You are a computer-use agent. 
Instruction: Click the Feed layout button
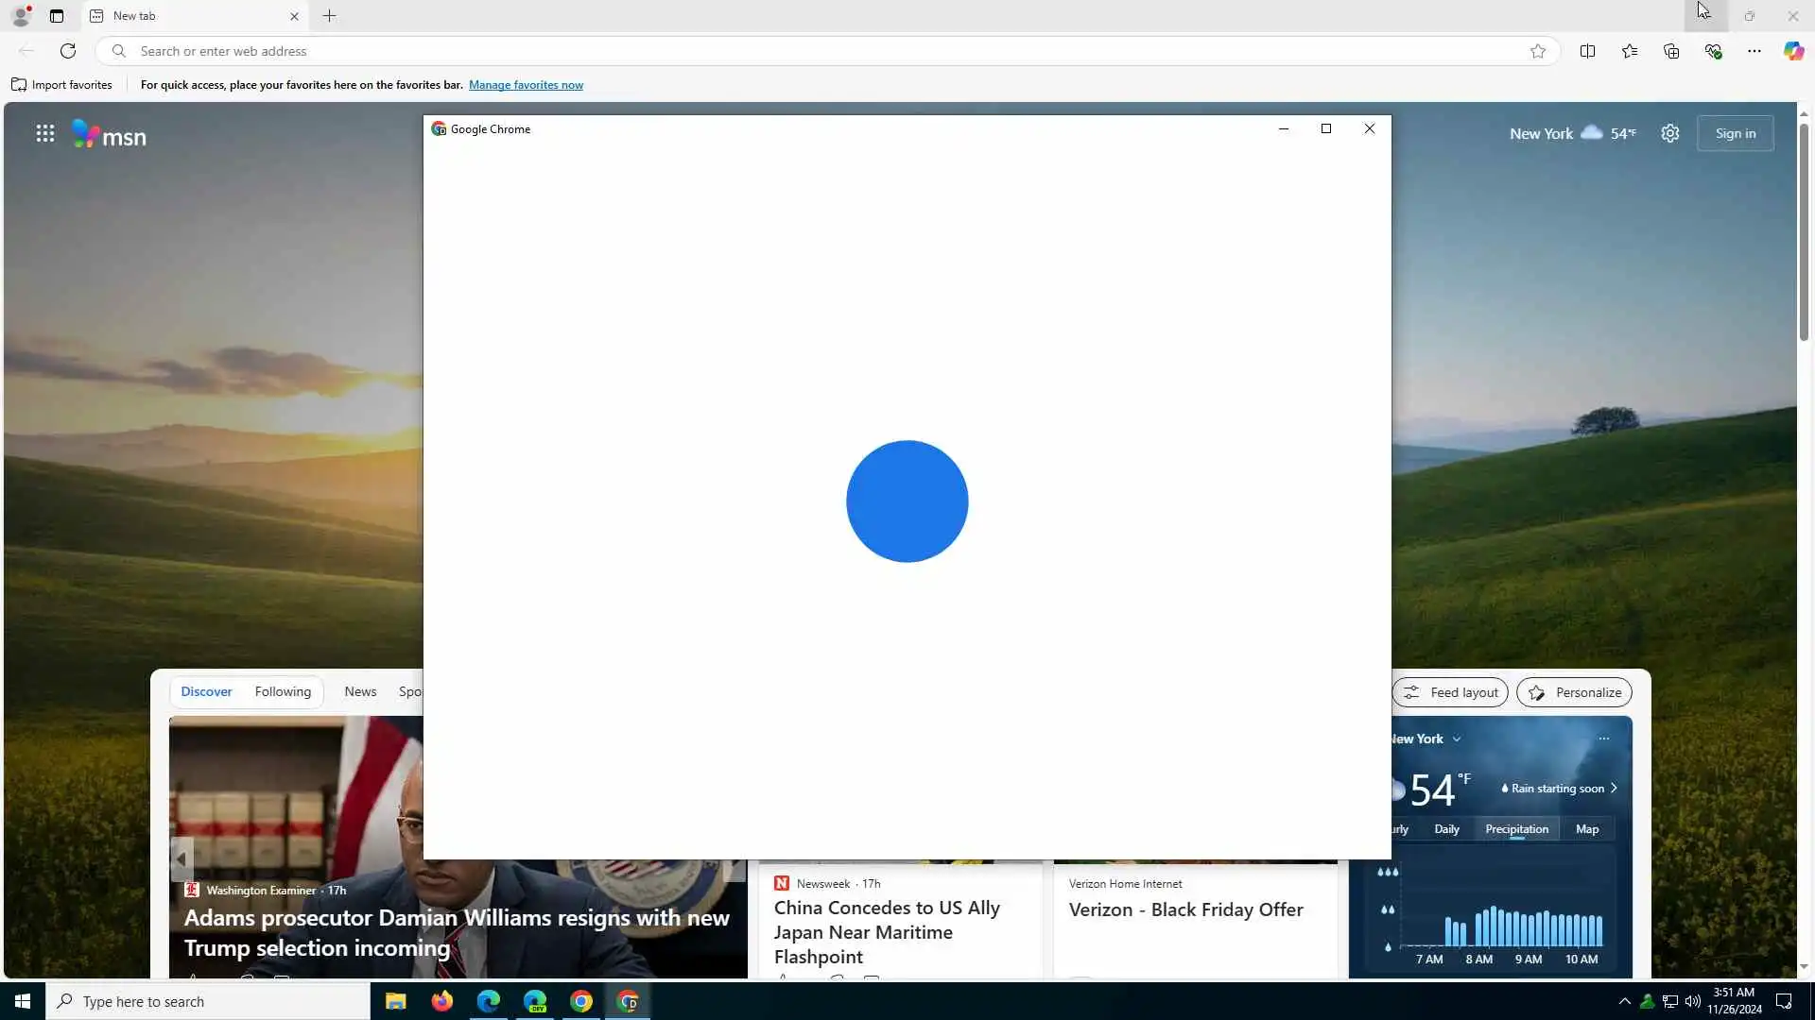[x=1450, y=692]
